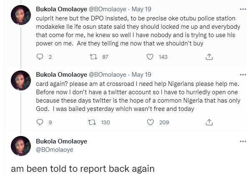Share the first tweet about the DPO

tap(209, 57)
